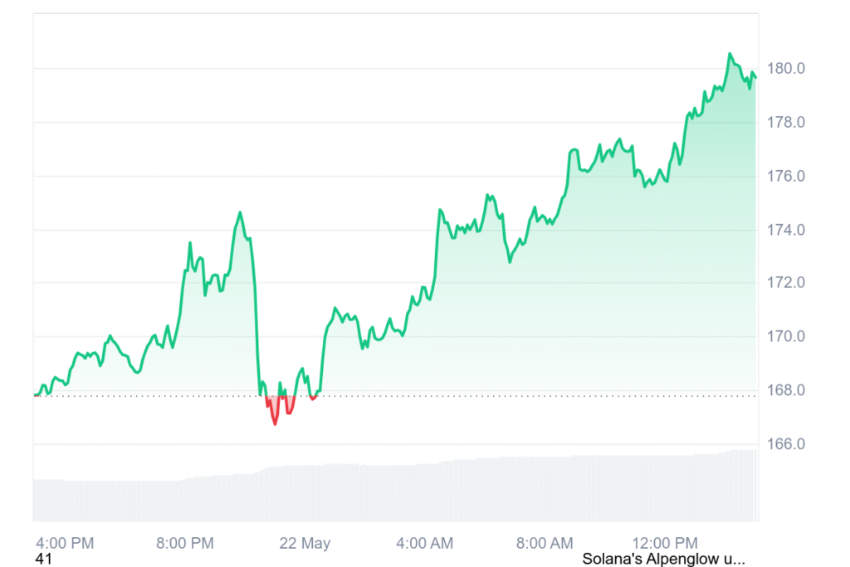Click the 180.0 price axis label
This screenshot has height=567, width=850.
point(788,69)
